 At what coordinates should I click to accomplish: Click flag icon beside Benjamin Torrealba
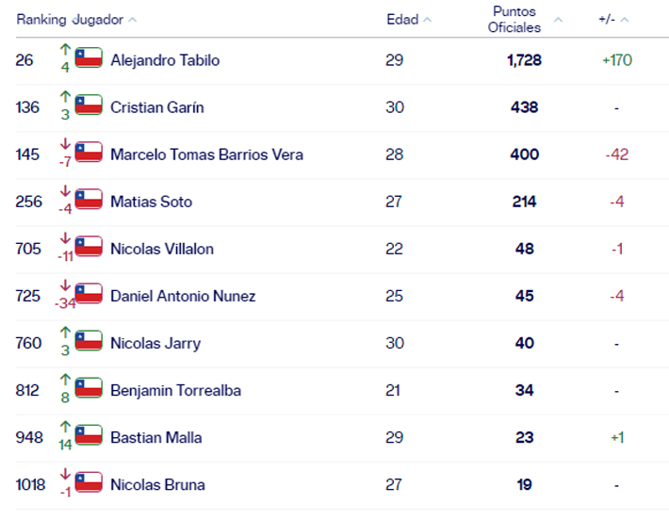pyautogui.click(x=89, y=388)
